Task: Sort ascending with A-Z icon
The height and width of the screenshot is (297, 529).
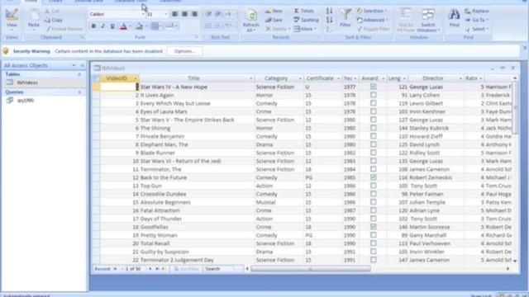Action: (329, 11)
